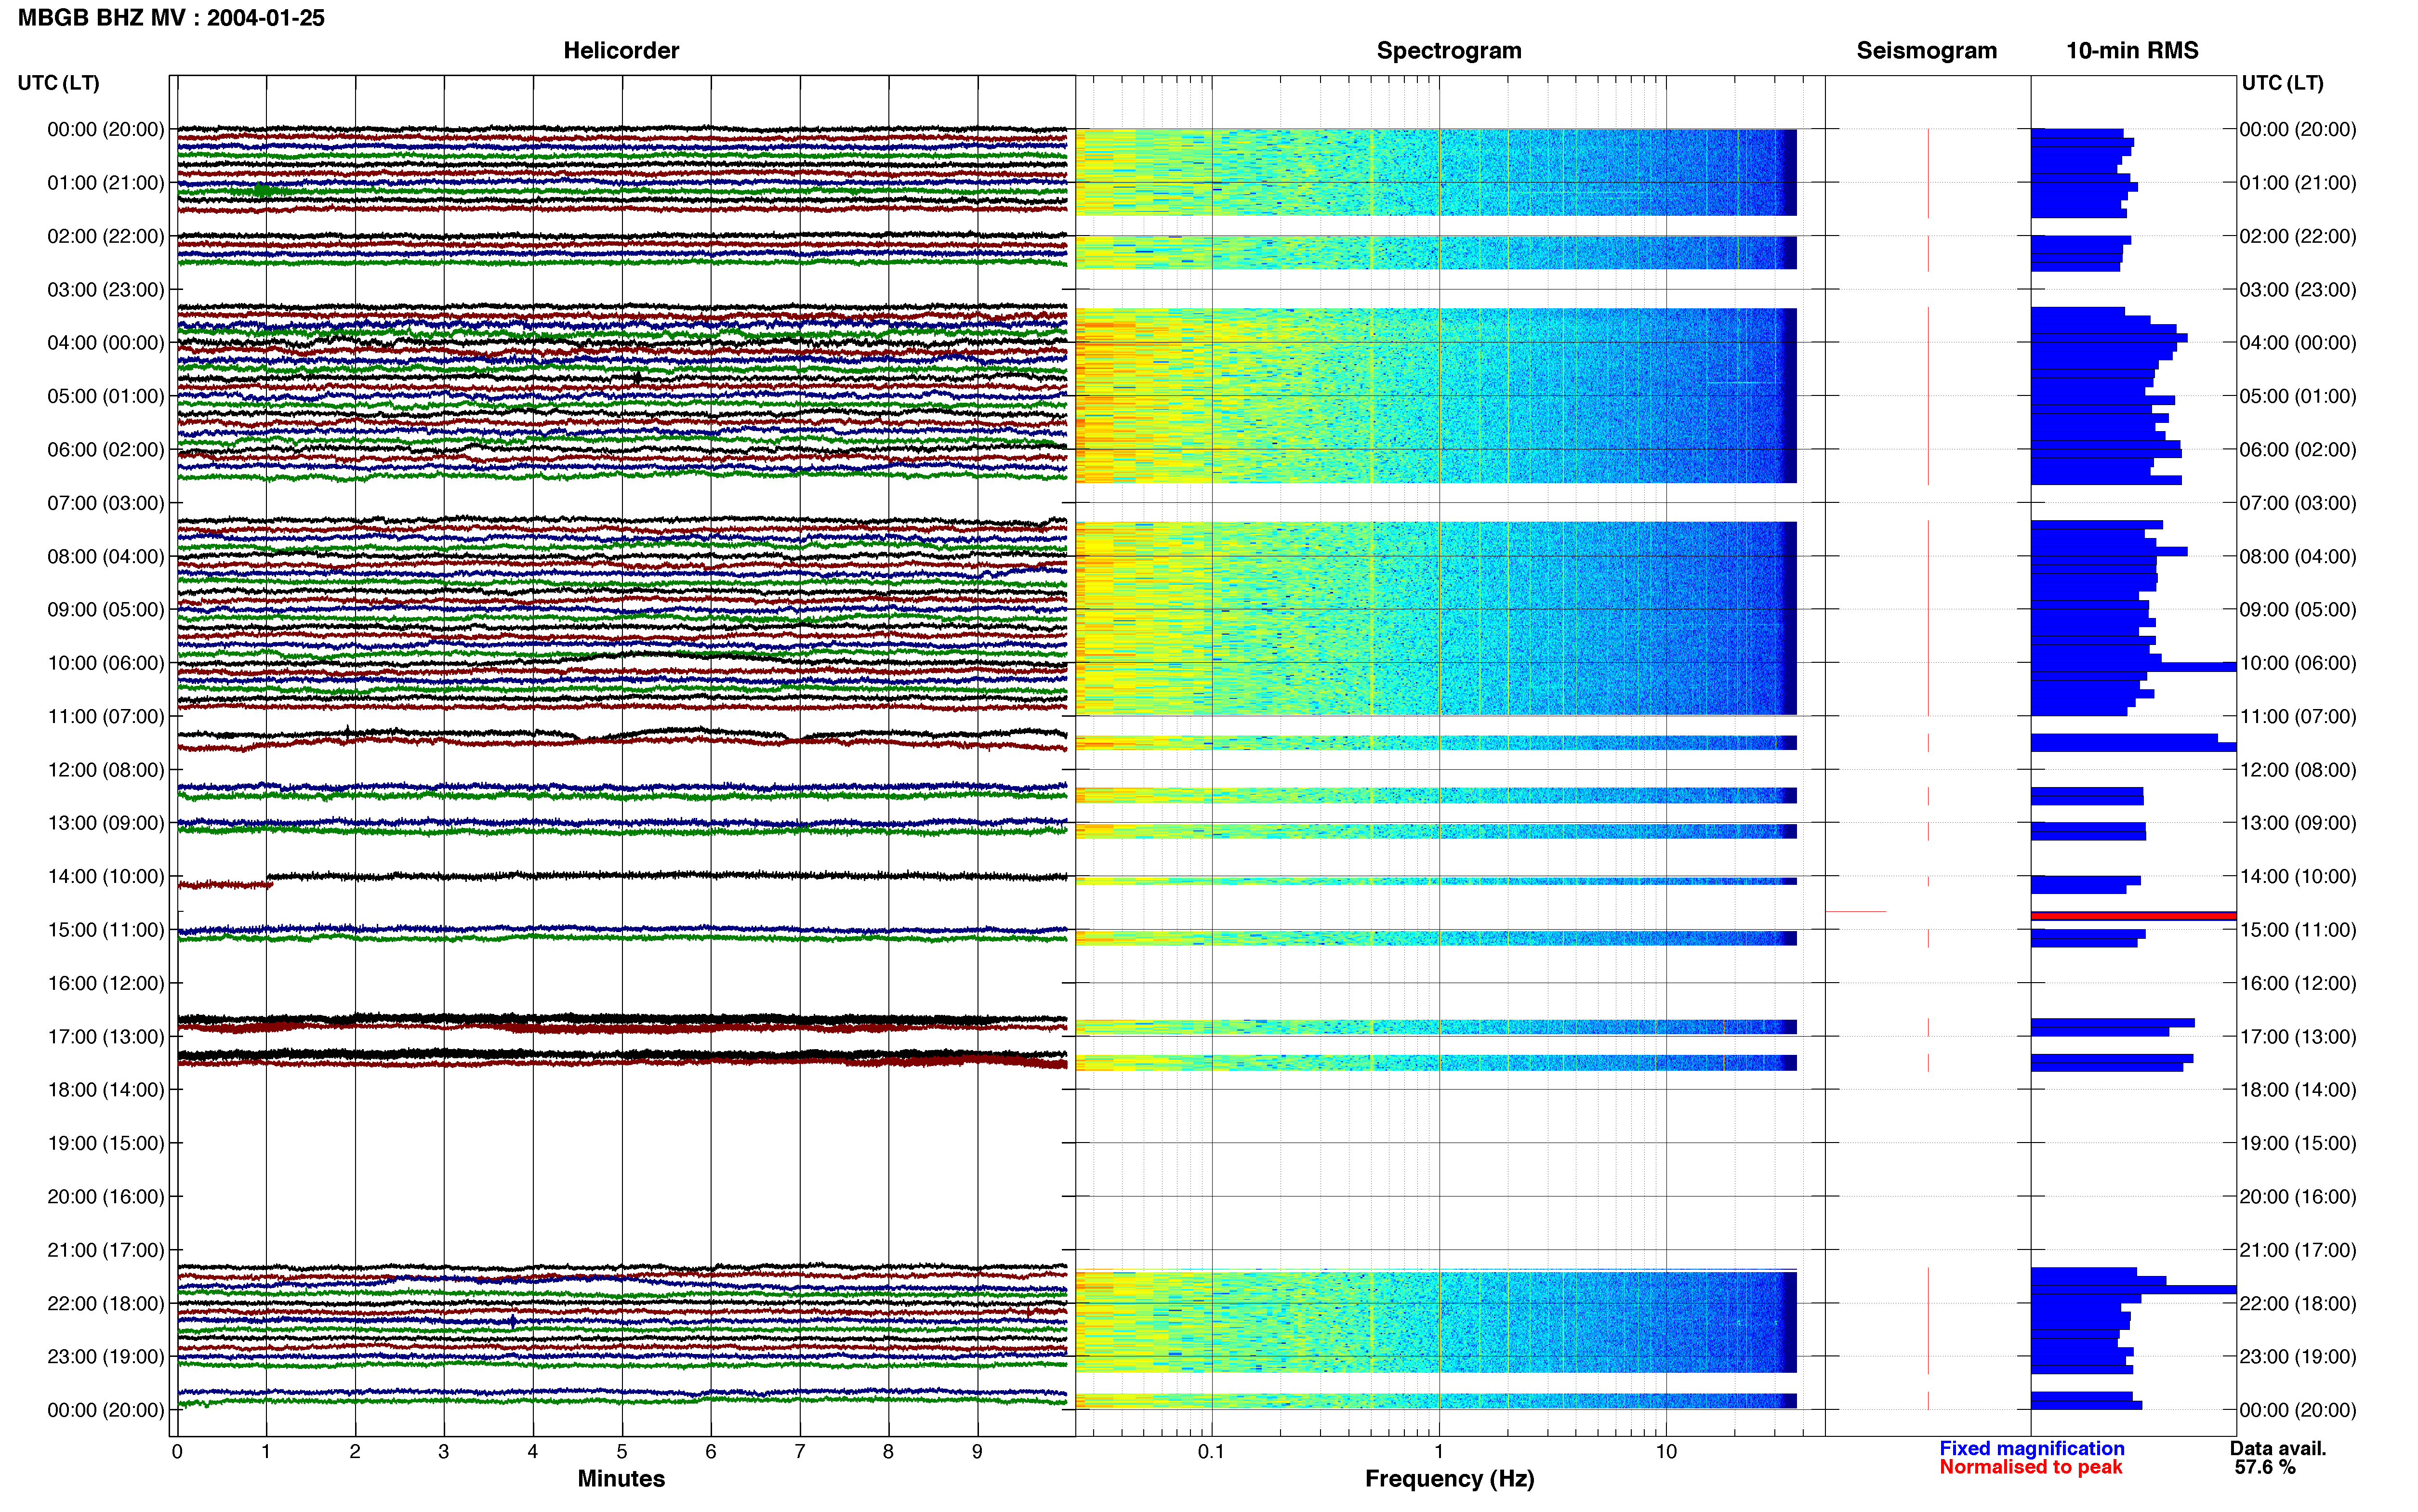Click the 'Helicorder' panel heading
The height and width of the screenshot is (1512, 2418).
click(x=621, y=50)
